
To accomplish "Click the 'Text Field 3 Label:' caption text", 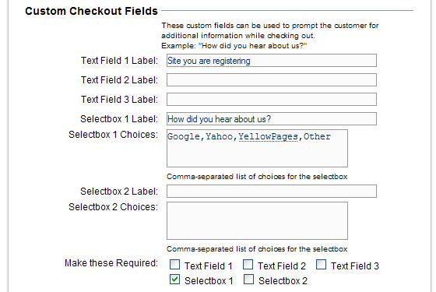I will click(x=119, y=100).
